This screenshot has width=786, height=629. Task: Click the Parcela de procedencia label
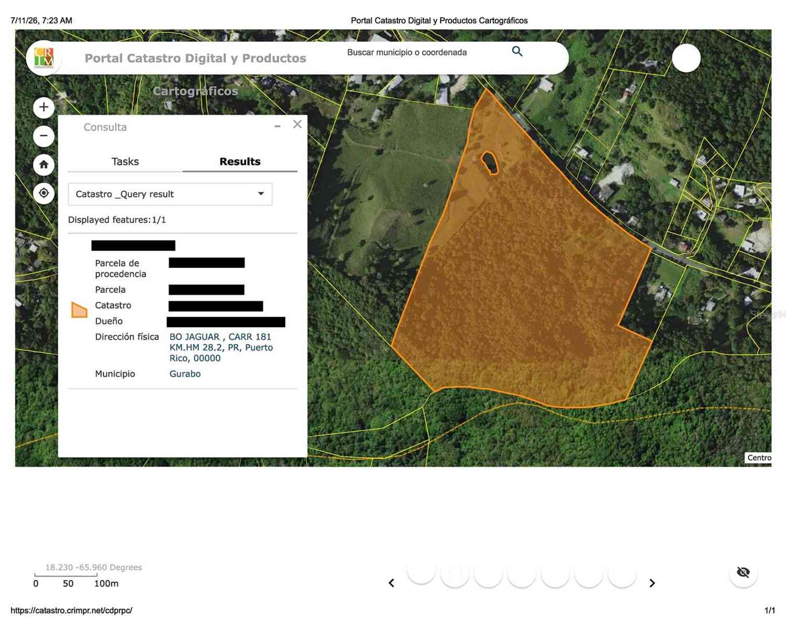coord(121,268)
